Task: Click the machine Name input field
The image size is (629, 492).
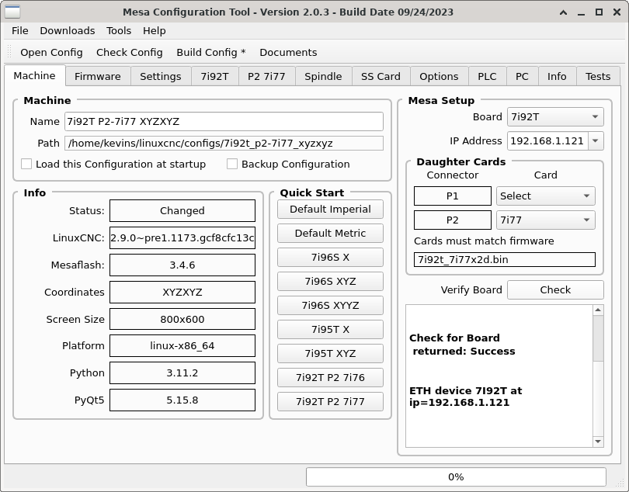Action: click(x=224, y=122)
